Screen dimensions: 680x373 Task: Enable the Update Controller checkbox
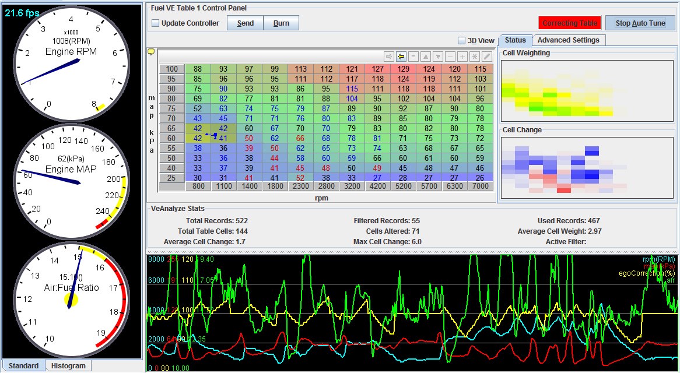point(155,23)
